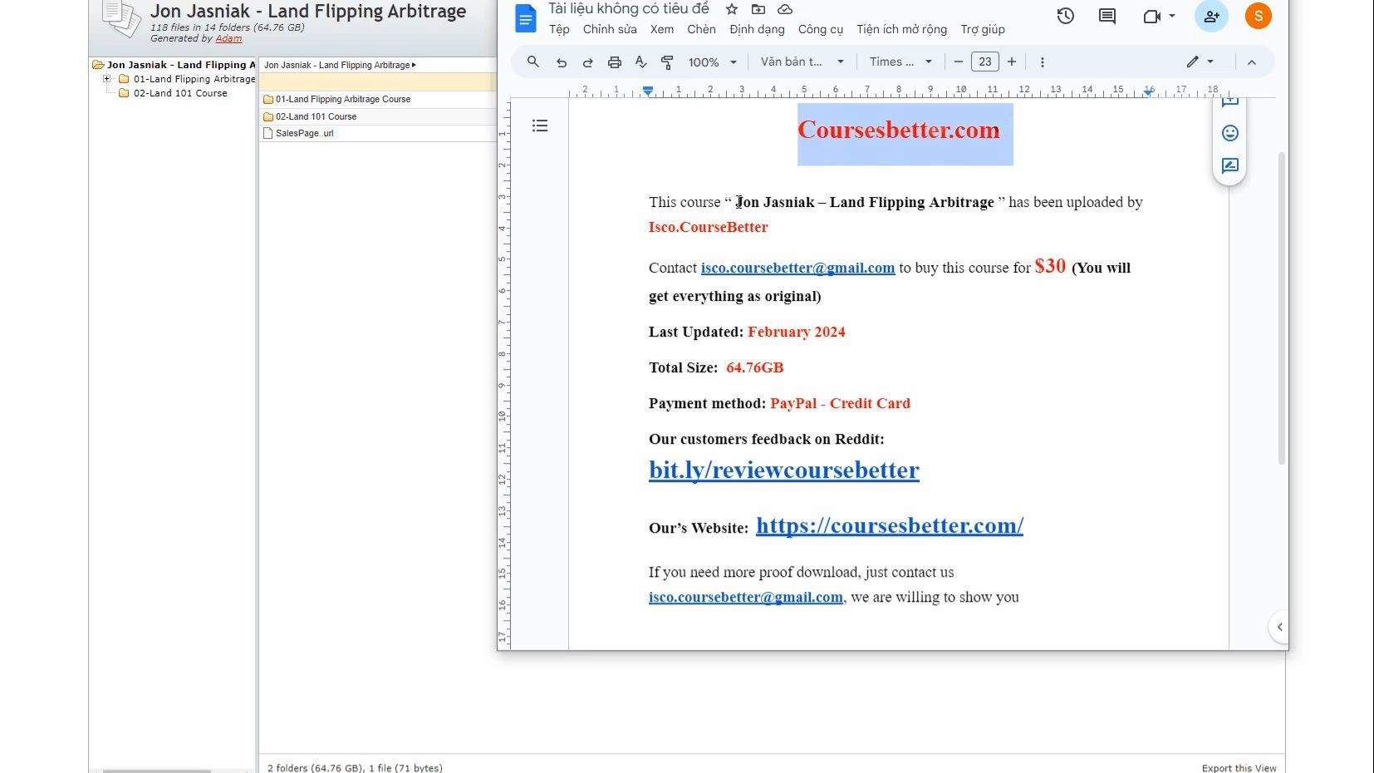
Task: Open the Định dạng menu
Action: click(x=757, y=29)
